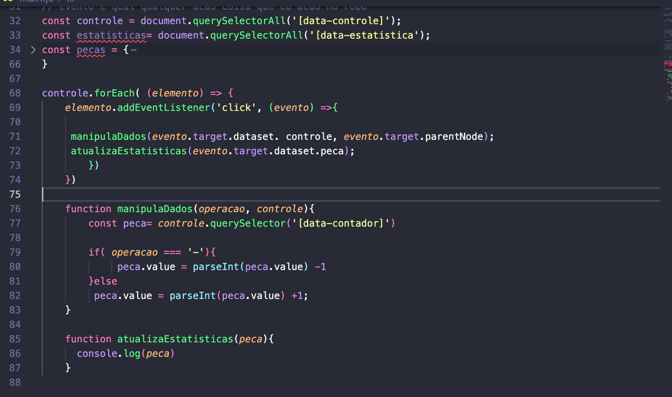This screenshot has width=672, height=397.
Task: Click the 'elemento' parameter on line 68
Action: point(175,93)
